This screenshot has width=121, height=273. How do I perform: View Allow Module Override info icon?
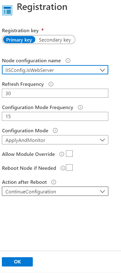pos(62,154)
